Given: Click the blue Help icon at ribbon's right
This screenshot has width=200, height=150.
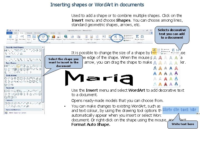Looking at the screenshot, I should [x=152, y=33].
